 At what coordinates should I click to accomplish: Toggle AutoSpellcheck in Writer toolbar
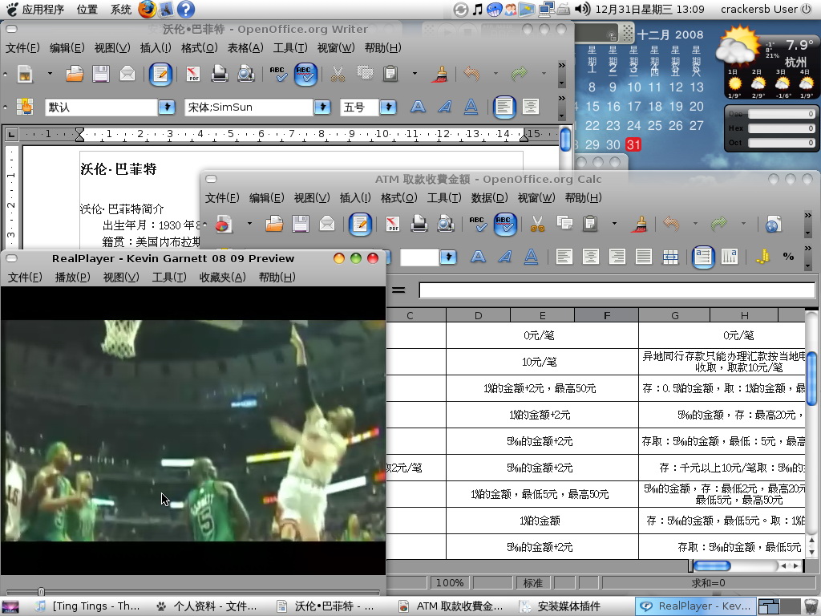coord(305,74)
